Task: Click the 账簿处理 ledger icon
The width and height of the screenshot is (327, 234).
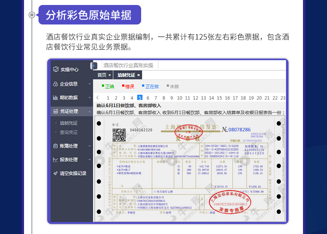Action: [x=55, y=146]
